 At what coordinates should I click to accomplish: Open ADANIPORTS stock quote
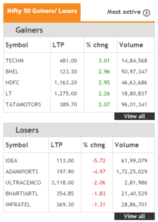(22, 172)
